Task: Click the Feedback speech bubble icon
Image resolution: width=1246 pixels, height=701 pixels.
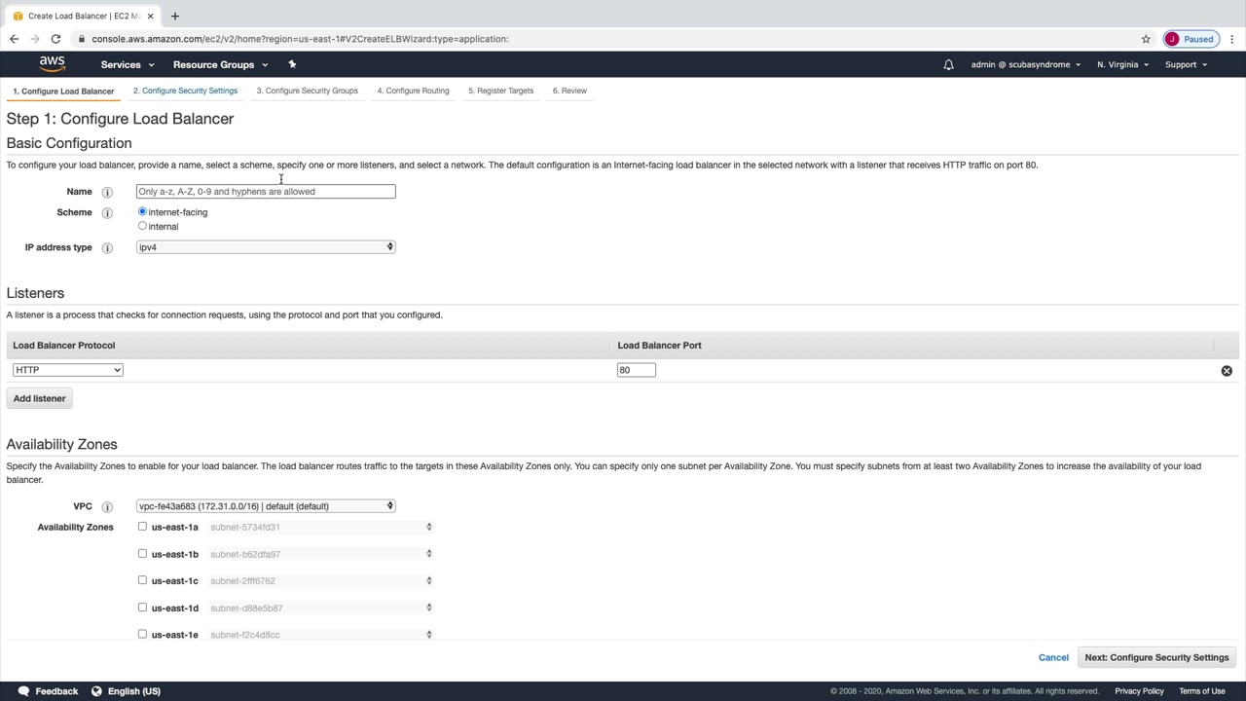Action: coord(23,691)
